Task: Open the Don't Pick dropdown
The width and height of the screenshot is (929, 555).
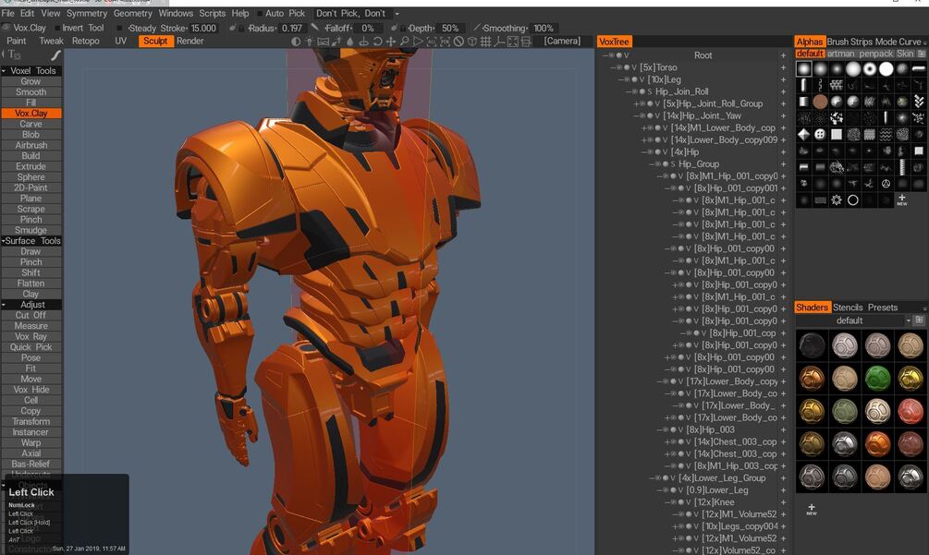Action: point(397,14)
